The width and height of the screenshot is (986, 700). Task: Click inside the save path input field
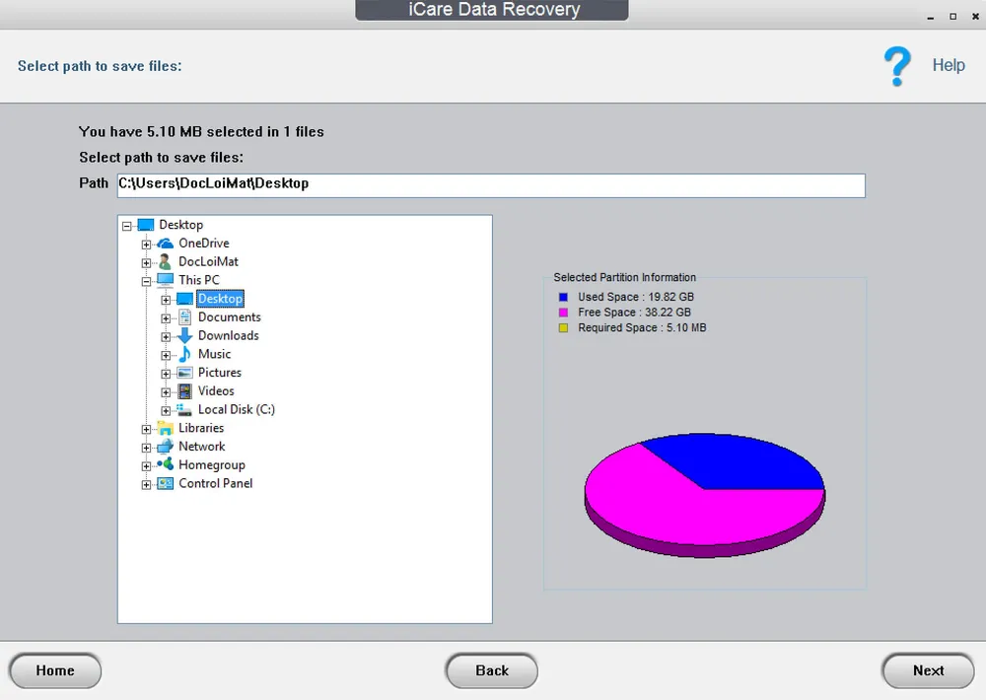tap(490, 184)
